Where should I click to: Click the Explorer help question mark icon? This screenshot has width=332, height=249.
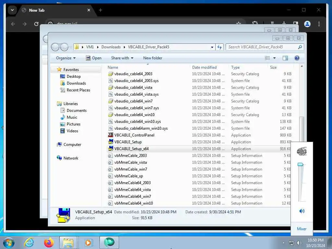pyautogui.click(x=297, y=58)
